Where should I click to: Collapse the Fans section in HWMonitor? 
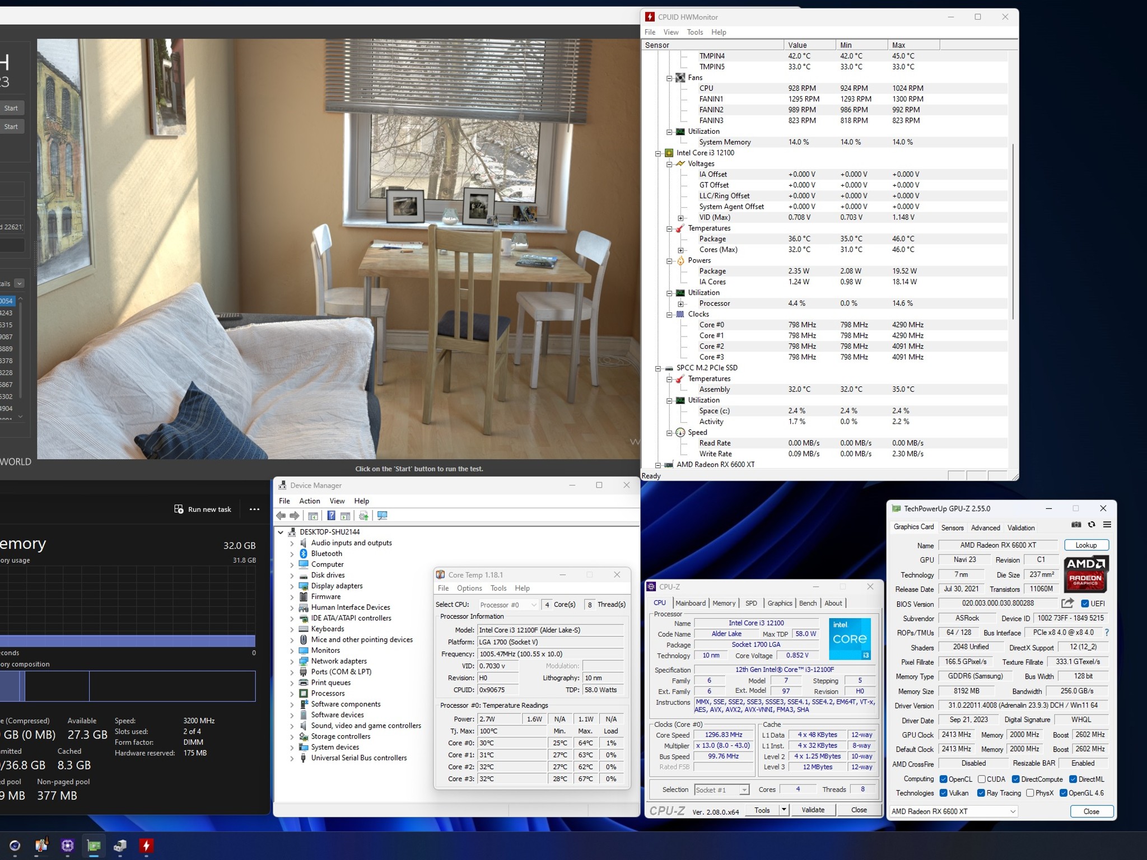[669, 78]
